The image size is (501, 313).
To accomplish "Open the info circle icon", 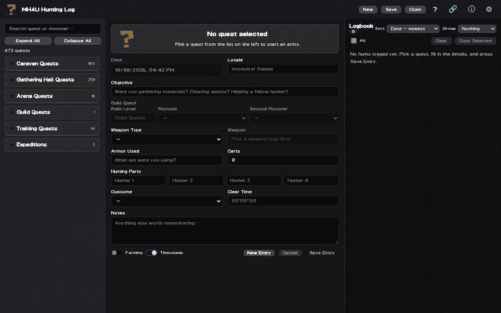I will pos(471,9).
